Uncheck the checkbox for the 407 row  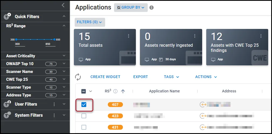[x=84, y=105]
